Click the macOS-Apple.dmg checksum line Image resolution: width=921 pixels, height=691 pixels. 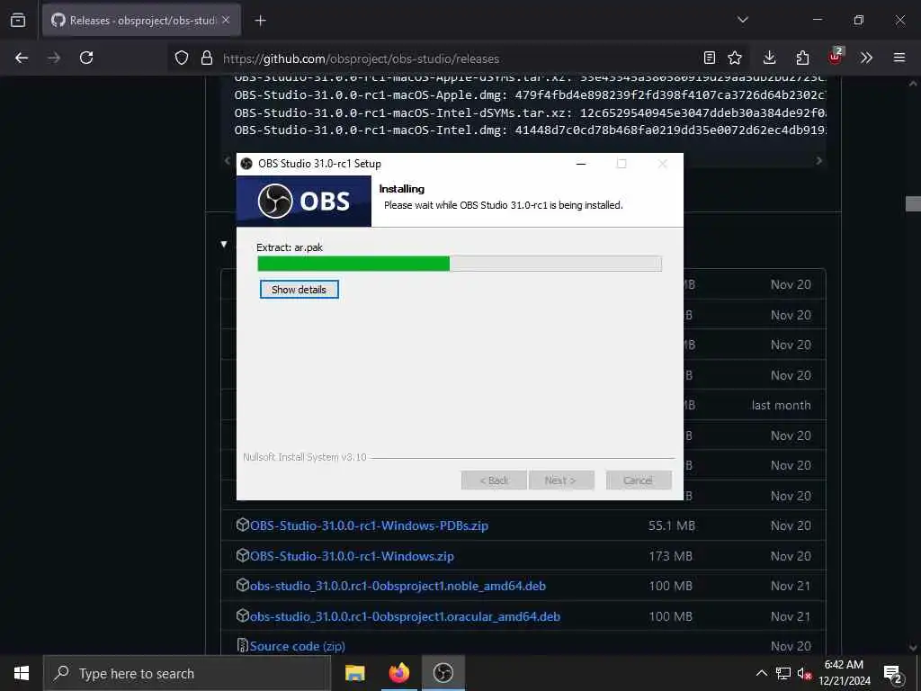(530, 94)
